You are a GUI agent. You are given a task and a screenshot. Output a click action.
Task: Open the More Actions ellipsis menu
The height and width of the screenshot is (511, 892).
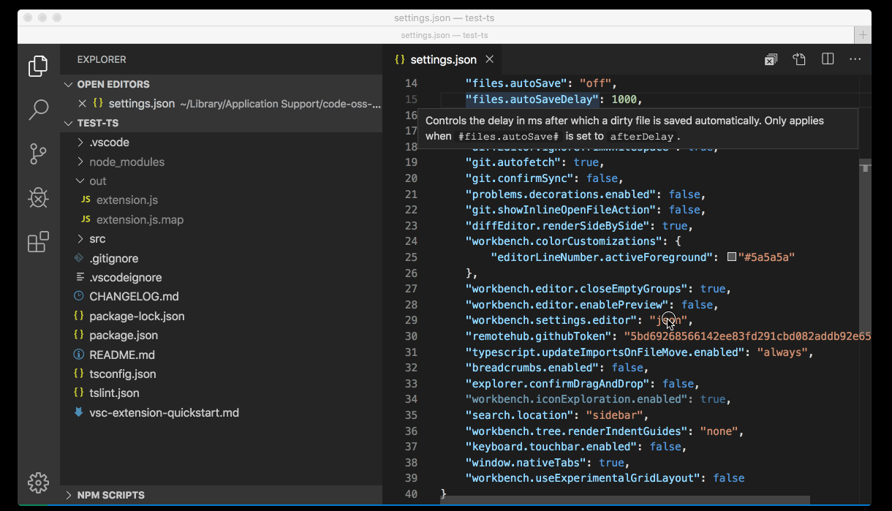click(x=855, y=59)
